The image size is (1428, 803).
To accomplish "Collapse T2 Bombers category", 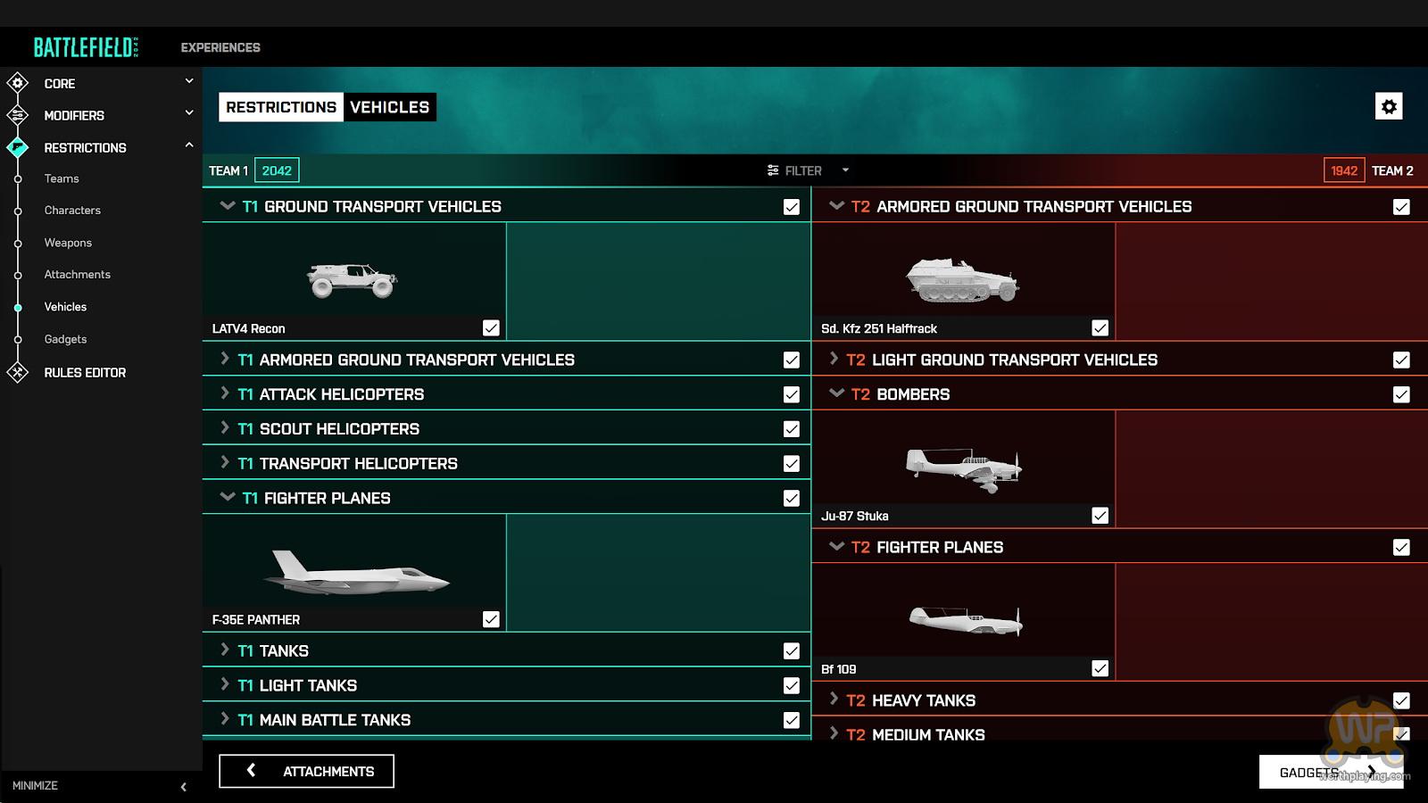I will pos(836,393).
